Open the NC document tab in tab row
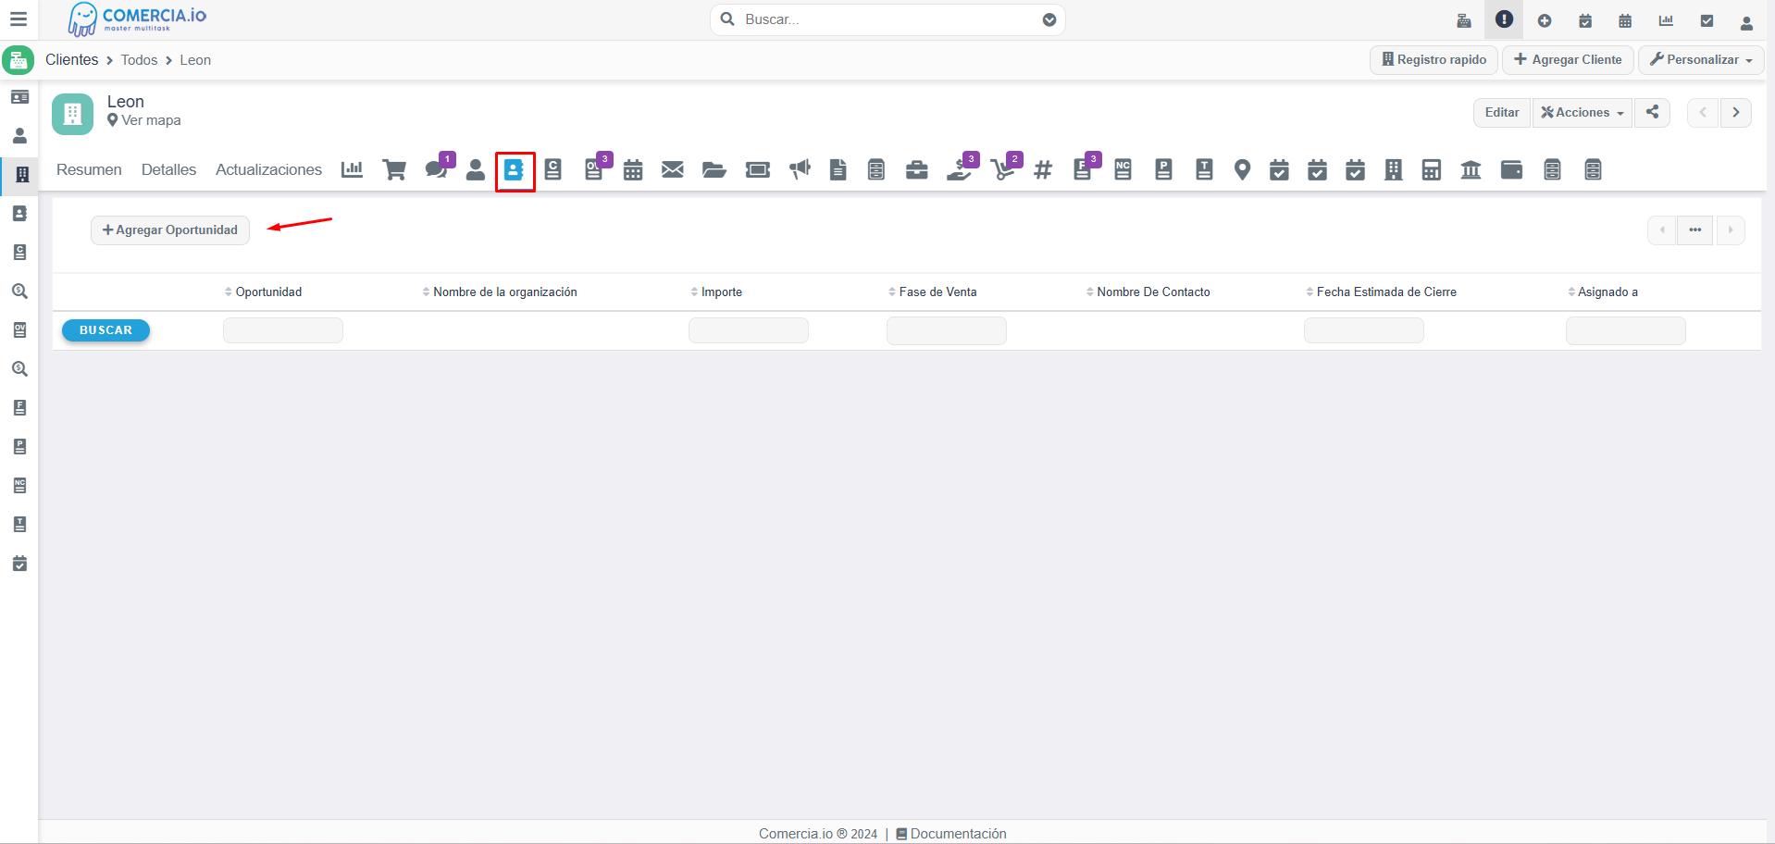The width and height of the screenshot is (1775, 844). point(1123,169)
